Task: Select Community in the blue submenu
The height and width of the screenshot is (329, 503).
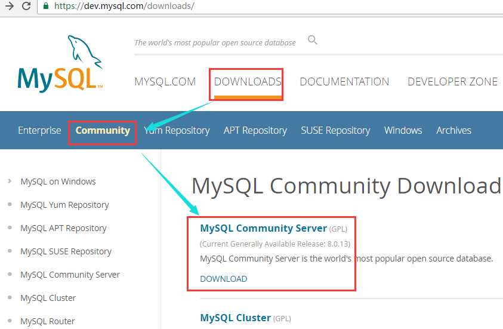Action: pyautogui.click(x=103, y=130)
